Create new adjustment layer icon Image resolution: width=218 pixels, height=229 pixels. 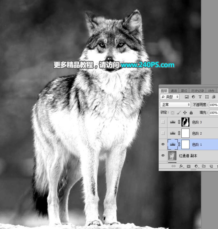tap(197, 166)
